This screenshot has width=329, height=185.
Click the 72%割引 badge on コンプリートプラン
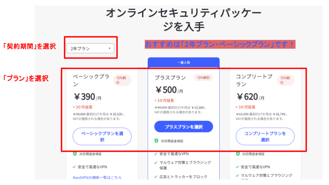[x=286, y=80]
